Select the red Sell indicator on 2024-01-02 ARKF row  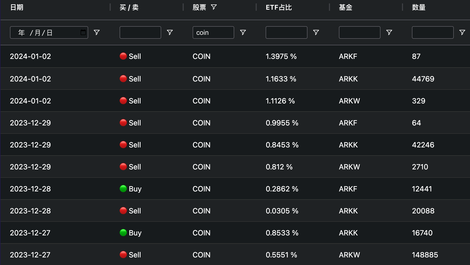click(x=123, y=56)
